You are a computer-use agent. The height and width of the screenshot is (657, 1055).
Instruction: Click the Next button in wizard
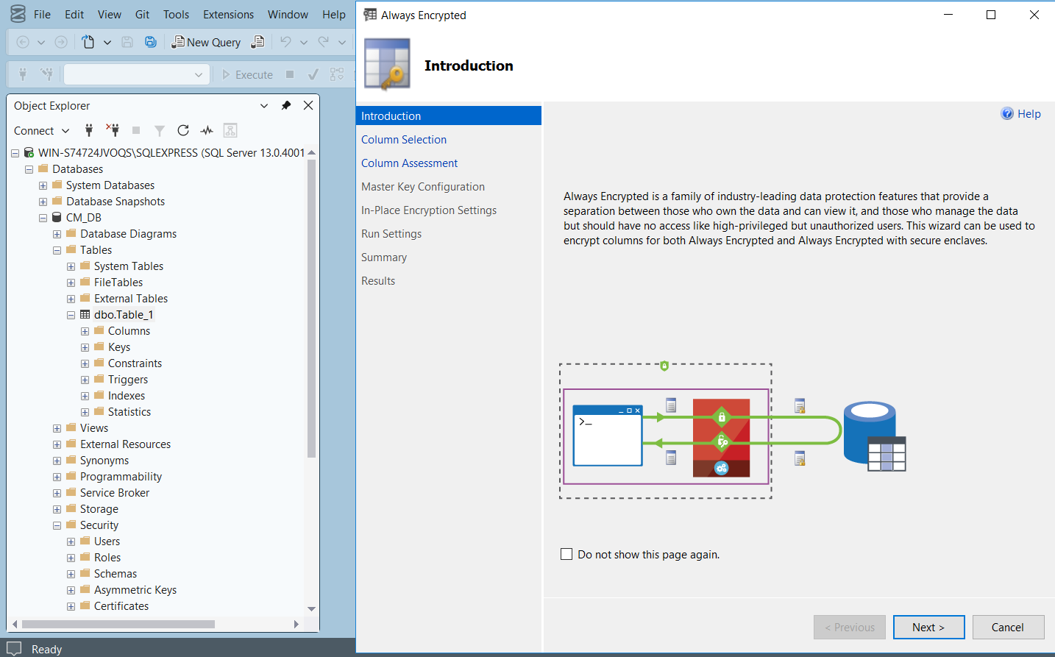point(928,627)
